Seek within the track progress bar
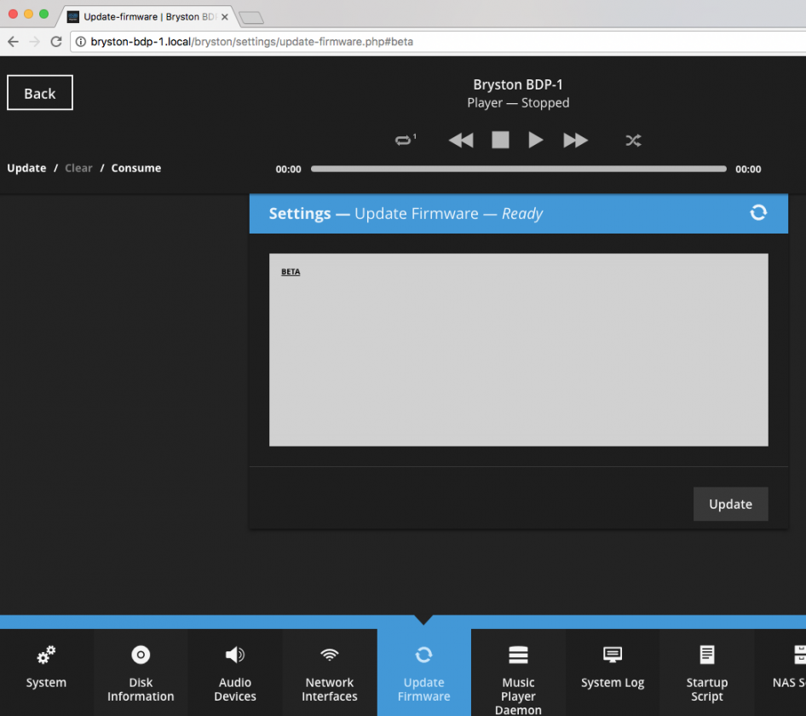The height and width of the screenshot is (716, 806). point(519,169)
